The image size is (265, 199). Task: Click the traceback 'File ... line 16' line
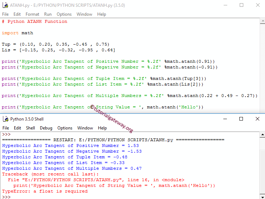point(96,180)
